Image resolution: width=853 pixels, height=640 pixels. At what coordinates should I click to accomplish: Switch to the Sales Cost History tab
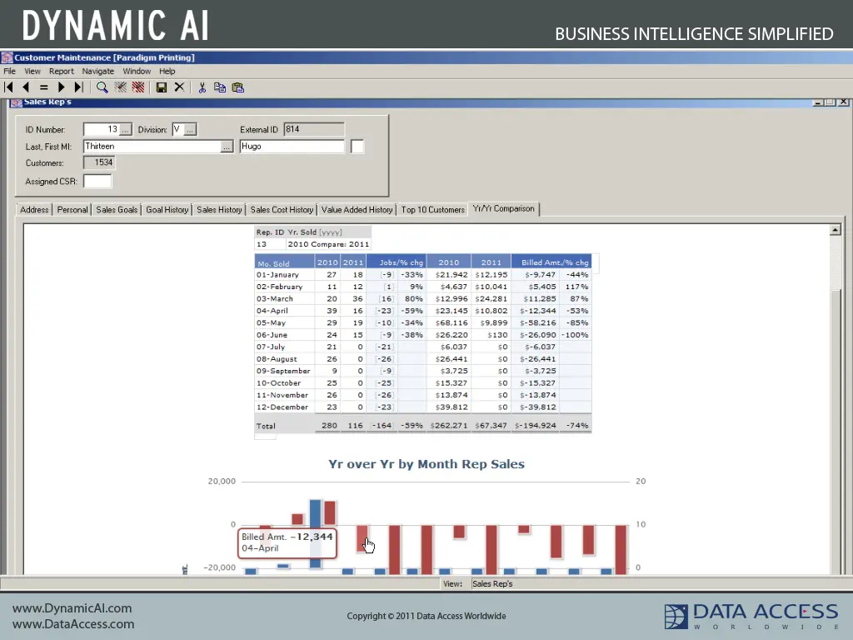click(282, 209)
